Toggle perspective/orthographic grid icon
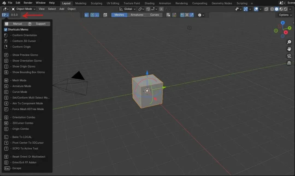Viewport: 295px width, 176px height. coord(289,63)
